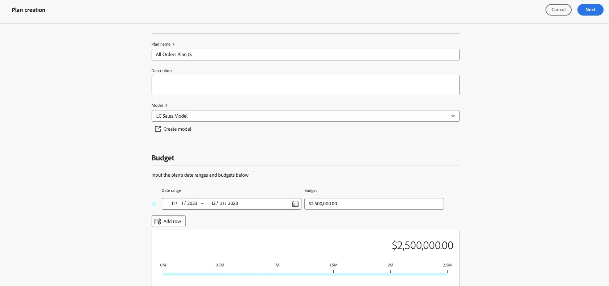This screenshot has width=609, height=286.
Task: Cancel the plan creation
Action: pos(558,10)
